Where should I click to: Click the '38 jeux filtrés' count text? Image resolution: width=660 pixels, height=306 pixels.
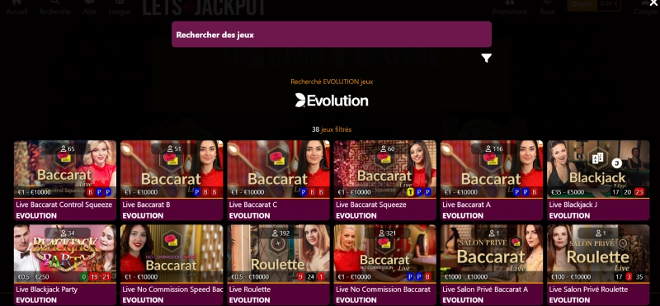click(x=332, y=129)
